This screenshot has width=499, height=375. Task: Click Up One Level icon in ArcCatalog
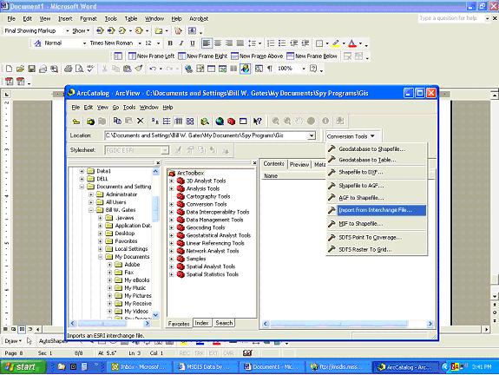[76, 122]
